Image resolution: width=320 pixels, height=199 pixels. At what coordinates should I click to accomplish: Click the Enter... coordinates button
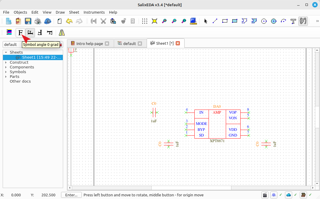(x=71, y=195)
